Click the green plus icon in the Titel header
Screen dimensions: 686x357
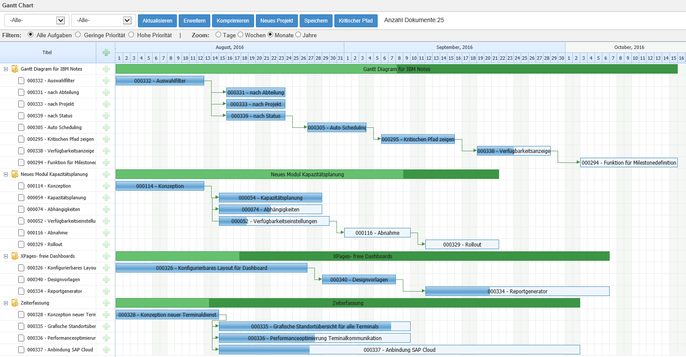click(106, 52)
